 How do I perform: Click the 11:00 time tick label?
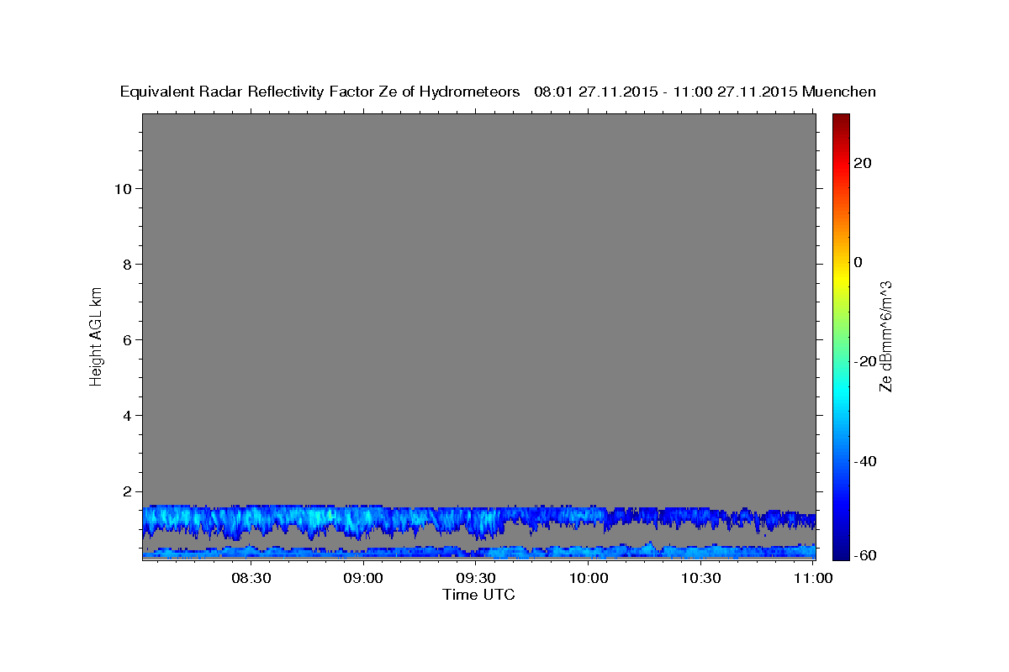pyautogui.click(x=814, y=578)
